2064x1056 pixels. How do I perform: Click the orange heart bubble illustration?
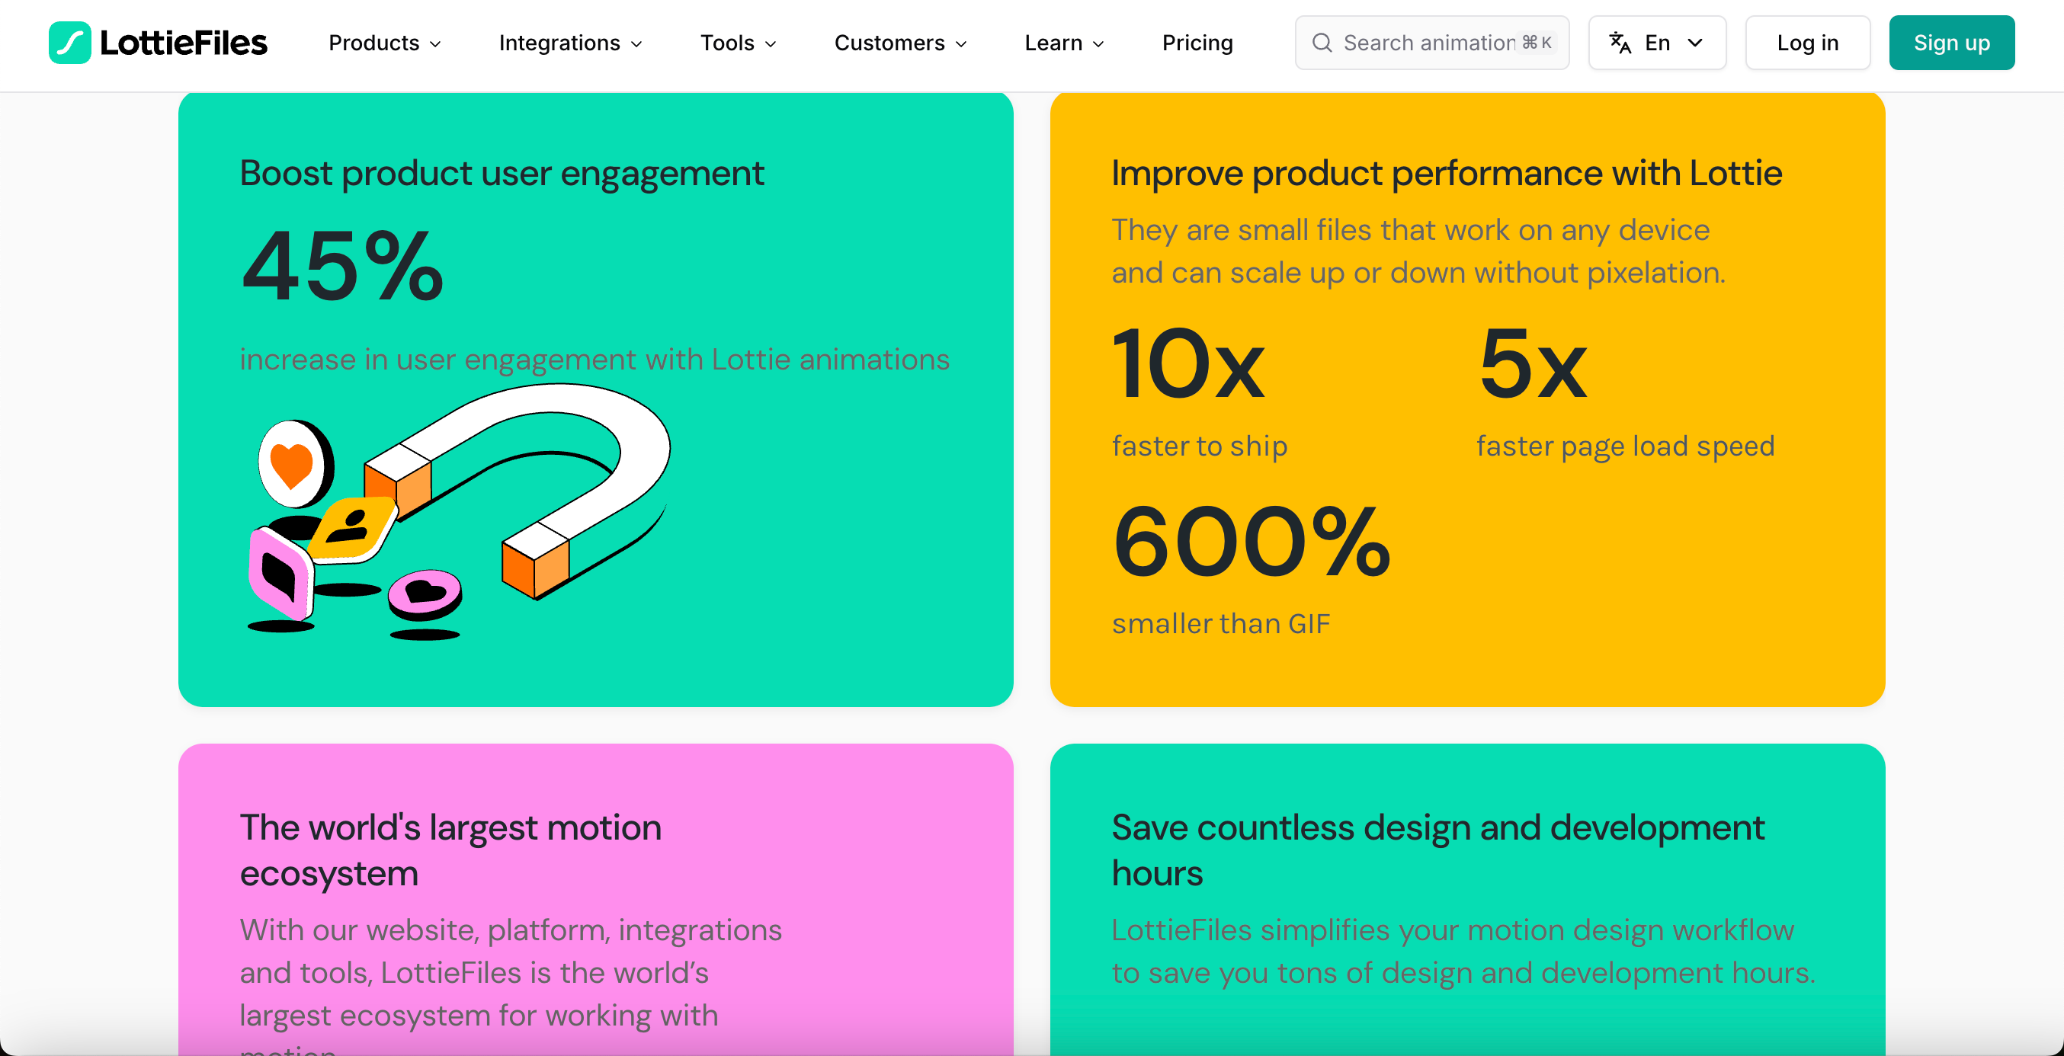coord(295,463)
